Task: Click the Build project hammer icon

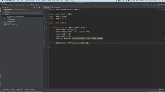Action: pos(133,5)
